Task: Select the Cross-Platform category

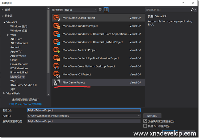Action: point(19,64)
